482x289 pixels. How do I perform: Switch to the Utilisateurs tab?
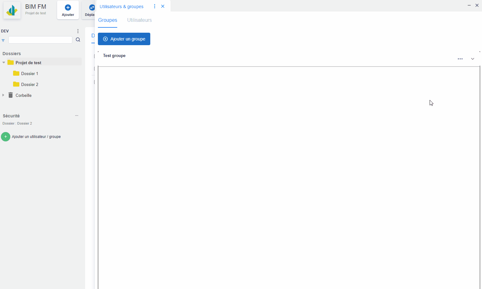pyautogui.click(x=139, y=20)
